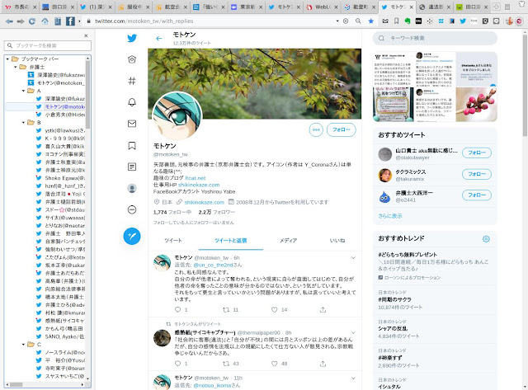This screenshot has width=528, height=390.
Task: Open the Lists icon in sidebar
Action: coord(132,167)
